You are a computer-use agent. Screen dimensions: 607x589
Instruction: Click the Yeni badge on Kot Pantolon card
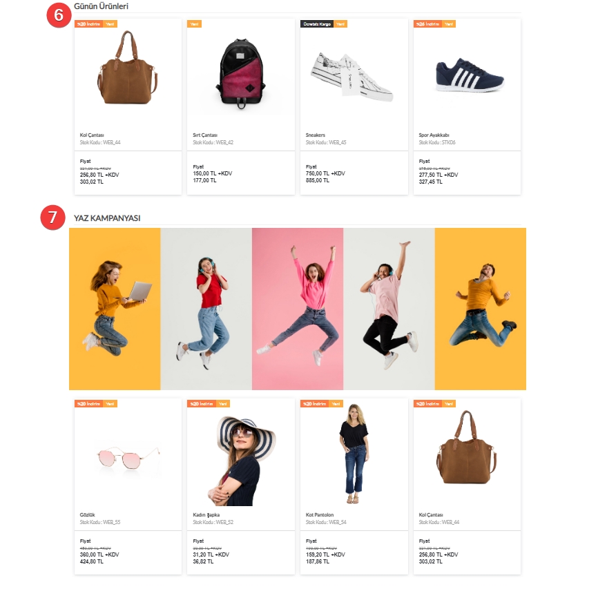click(x=336, y=404)
